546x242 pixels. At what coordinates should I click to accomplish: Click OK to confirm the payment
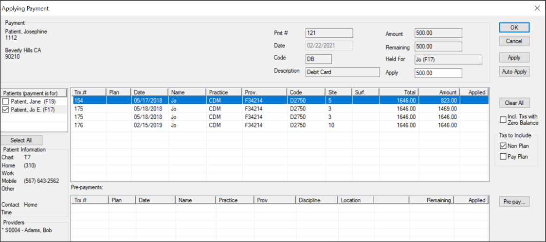(x=514, y=28)
